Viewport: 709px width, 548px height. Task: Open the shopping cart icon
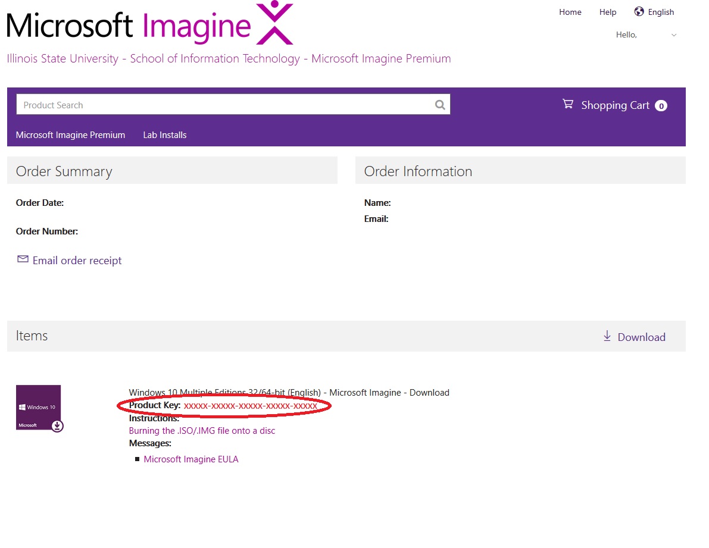click(568, 104)
